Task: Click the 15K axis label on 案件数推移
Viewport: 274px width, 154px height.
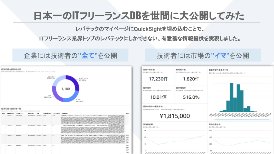Action: click(145, 130)
